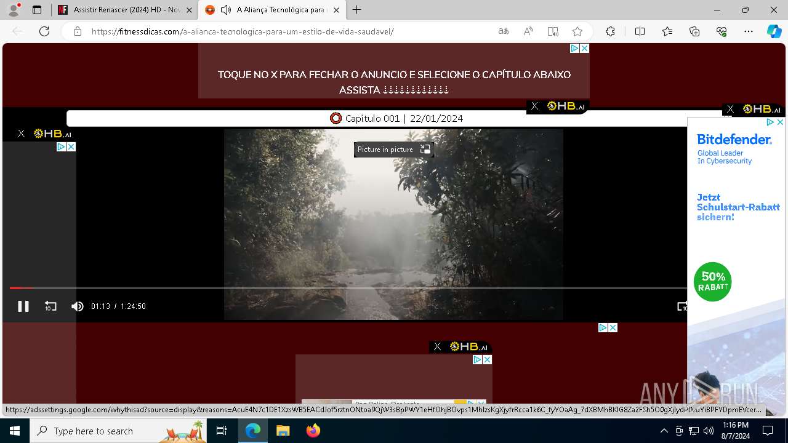View site information lock icon

click(x=78, y=31)
